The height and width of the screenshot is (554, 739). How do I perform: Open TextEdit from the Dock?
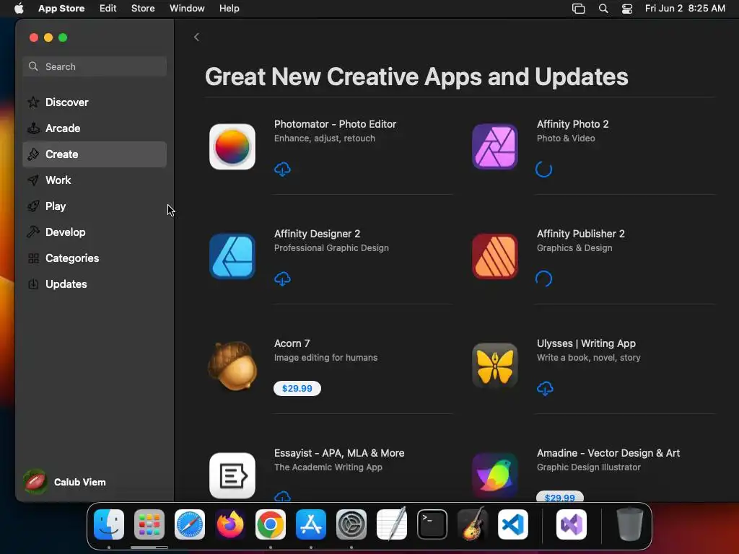pyautogui.click(x=392, y=524)
